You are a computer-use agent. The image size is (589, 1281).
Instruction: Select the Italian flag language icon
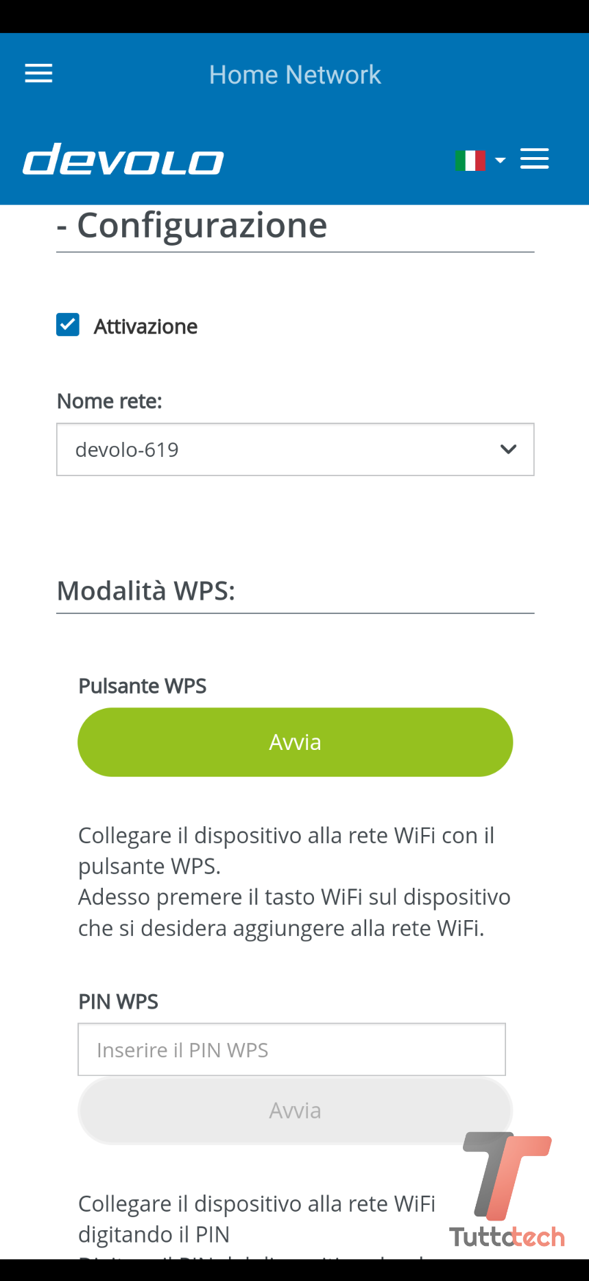pyautogui.click(x=470, y=161)
